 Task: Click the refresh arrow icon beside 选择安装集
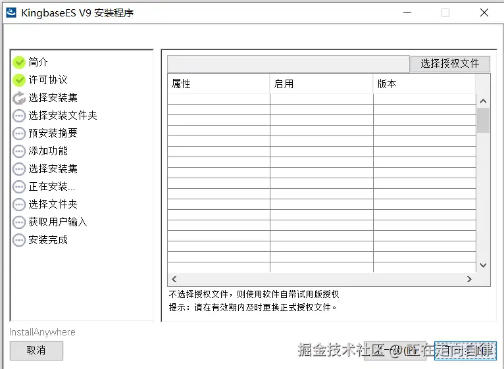pos(19,98)
